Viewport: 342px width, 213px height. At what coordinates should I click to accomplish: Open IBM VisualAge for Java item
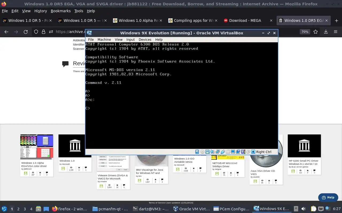point(149,171)
